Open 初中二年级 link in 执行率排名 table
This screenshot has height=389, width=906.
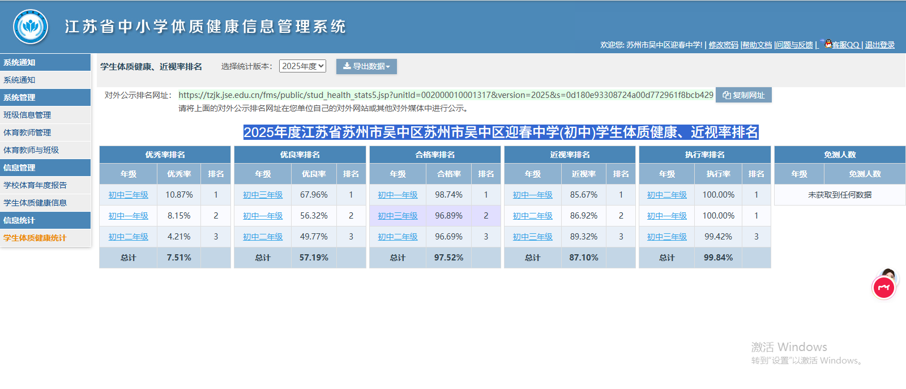tap(667, 195)
